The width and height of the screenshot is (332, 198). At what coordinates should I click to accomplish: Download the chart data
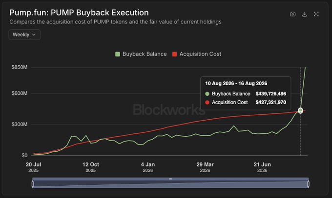(x=305, y=14)
